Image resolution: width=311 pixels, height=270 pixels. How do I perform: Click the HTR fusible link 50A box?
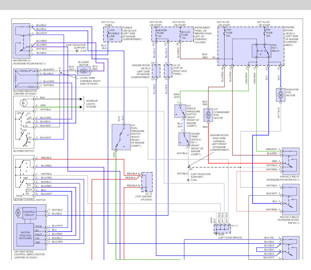click(112, 34)
